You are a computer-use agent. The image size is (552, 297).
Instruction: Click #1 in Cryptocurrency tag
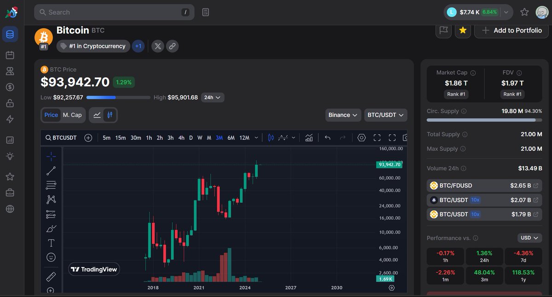point(93,46)
